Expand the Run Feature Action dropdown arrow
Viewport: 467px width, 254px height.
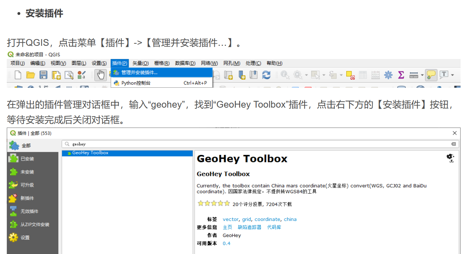[x=306, y=75]
